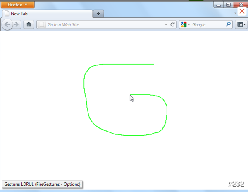Open the Bookmarks menu button
The width and height of the screenshot is (248, 192).
click(x=241, y=24)
